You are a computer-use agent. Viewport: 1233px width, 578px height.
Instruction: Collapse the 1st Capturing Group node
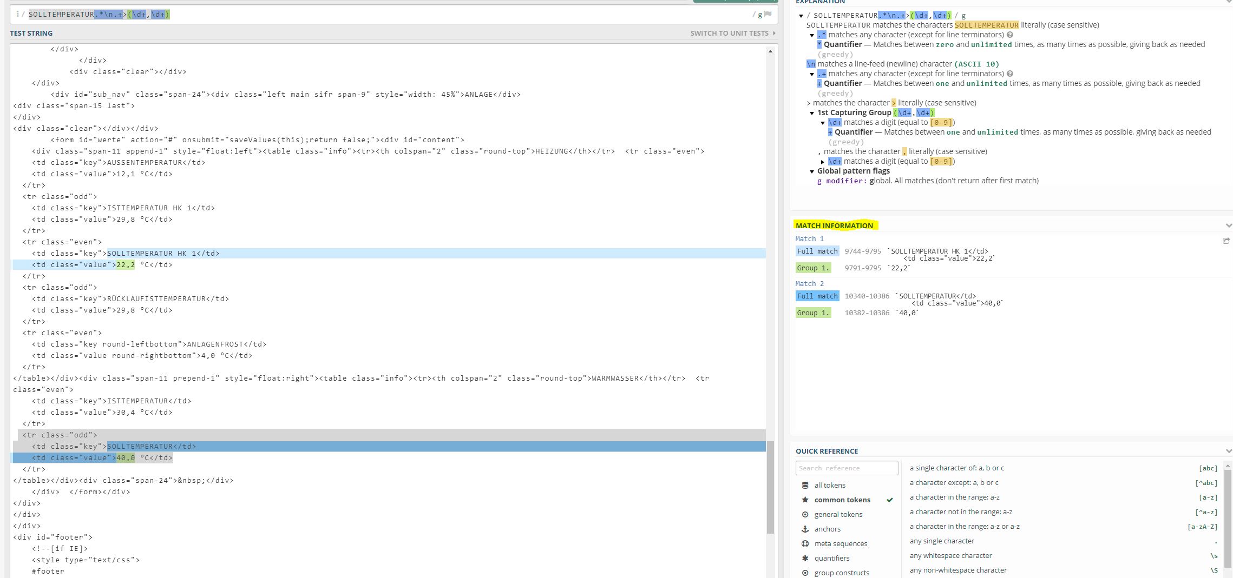812,113
